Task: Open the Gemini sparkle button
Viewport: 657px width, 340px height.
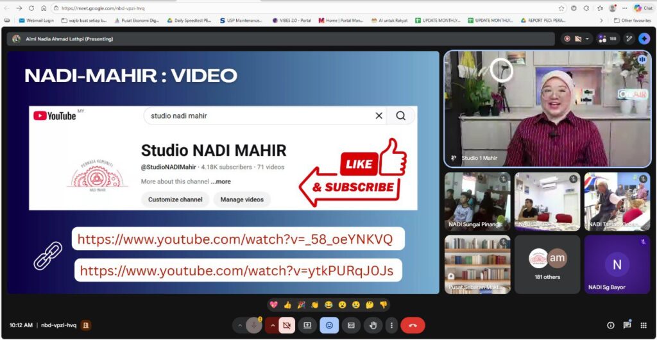Action: pos(644,38)
